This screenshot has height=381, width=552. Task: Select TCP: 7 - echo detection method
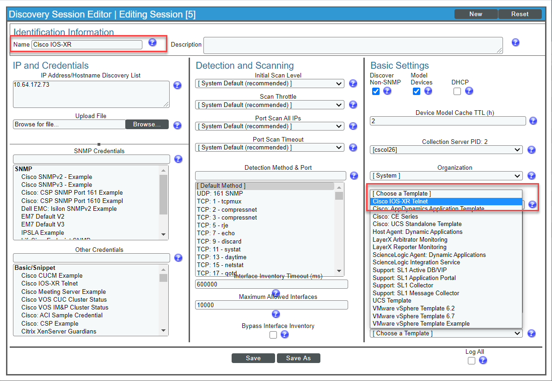(x=215, y=233)
